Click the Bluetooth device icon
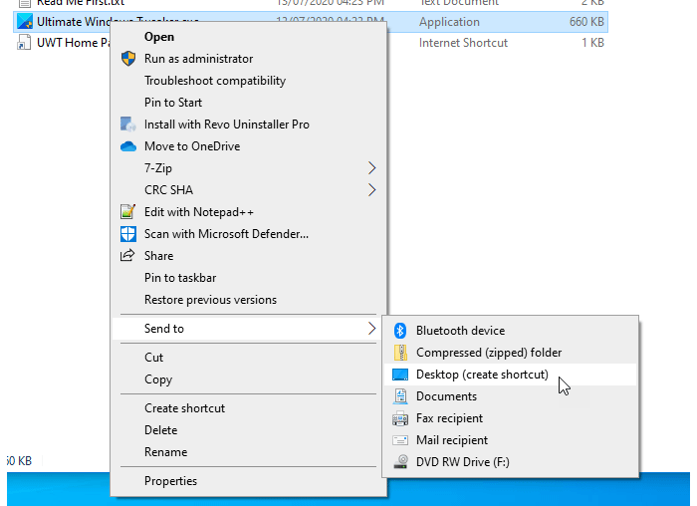The height and width of the screenshot is (506, 697). (400, 331)
